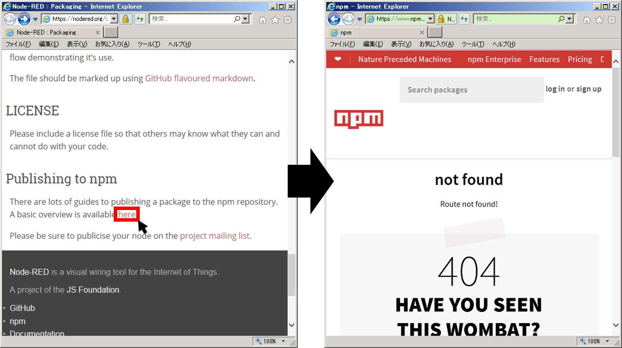This screenshot has width=622, height=348.
Task: Open JS Foundation footer link
Action: tap(93, 290)
